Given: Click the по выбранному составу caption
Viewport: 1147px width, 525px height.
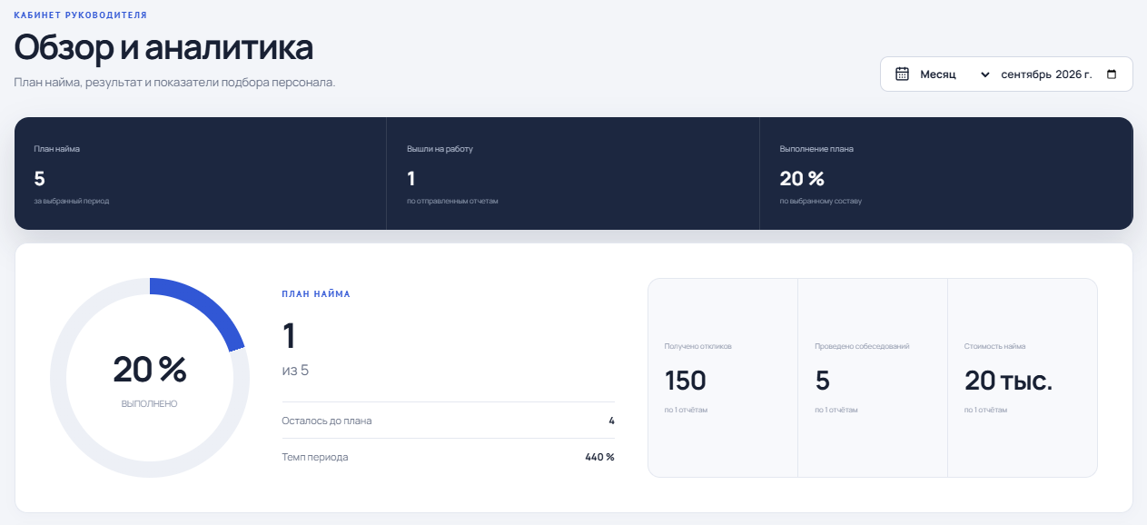Looking at the screenshot, I should pos(821,201).
